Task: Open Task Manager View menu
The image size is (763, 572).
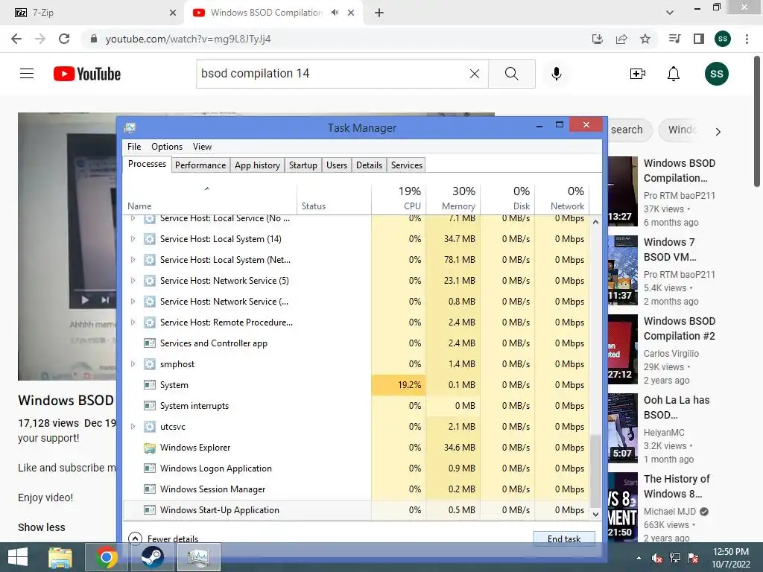Action: (202, 147)
